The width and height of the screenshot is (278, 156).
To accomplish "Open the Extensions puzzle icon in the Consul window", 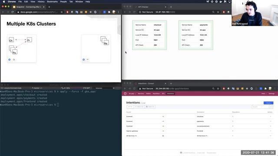I will click(x=265, y=88).
